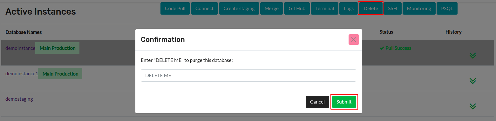
Task: Click the Database Names column header
Action: (x=24, y=32)
